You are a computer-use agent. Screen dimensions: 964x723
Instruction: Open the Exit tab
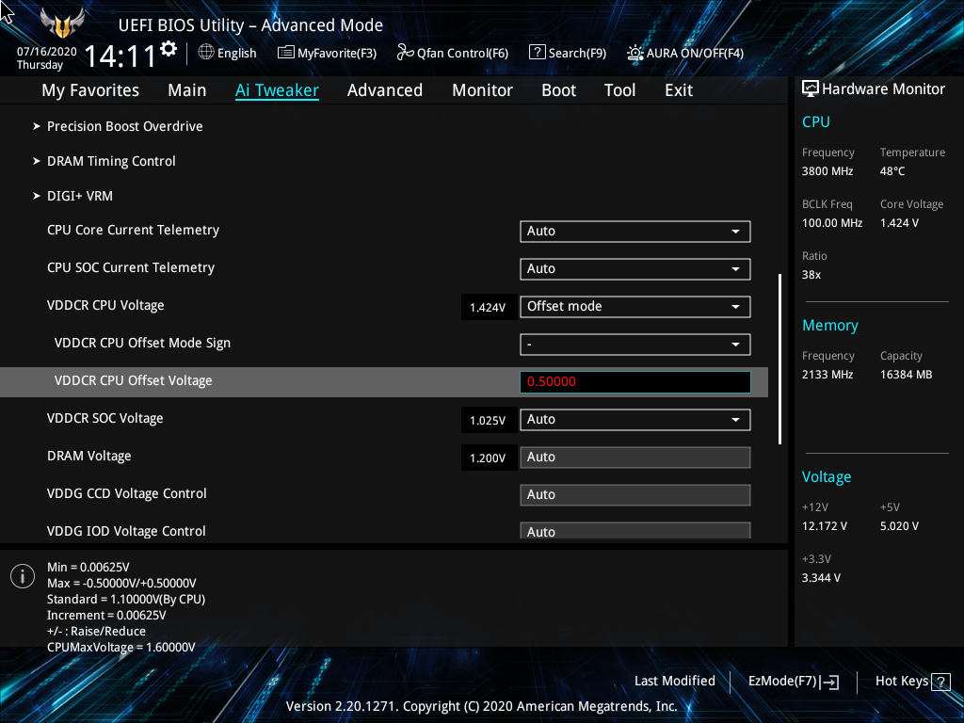679,90
